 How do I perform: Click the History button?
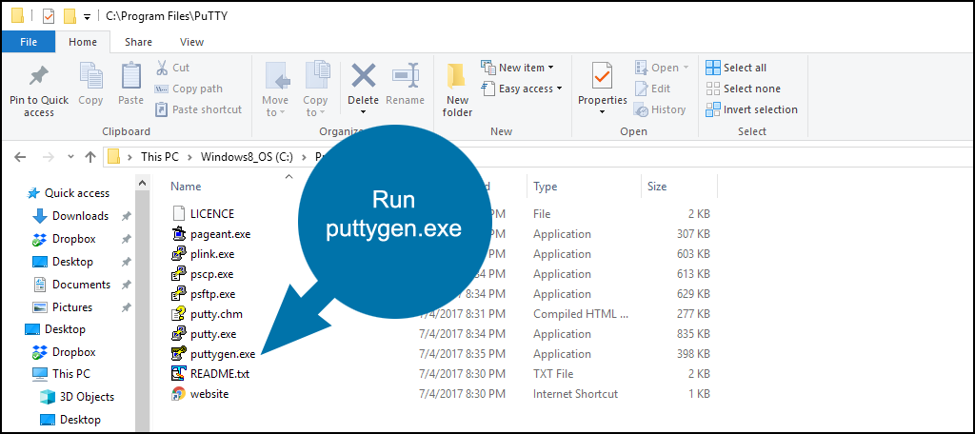(660, 109)
